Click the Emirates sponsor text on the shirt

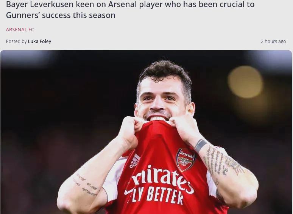(163, 178)
